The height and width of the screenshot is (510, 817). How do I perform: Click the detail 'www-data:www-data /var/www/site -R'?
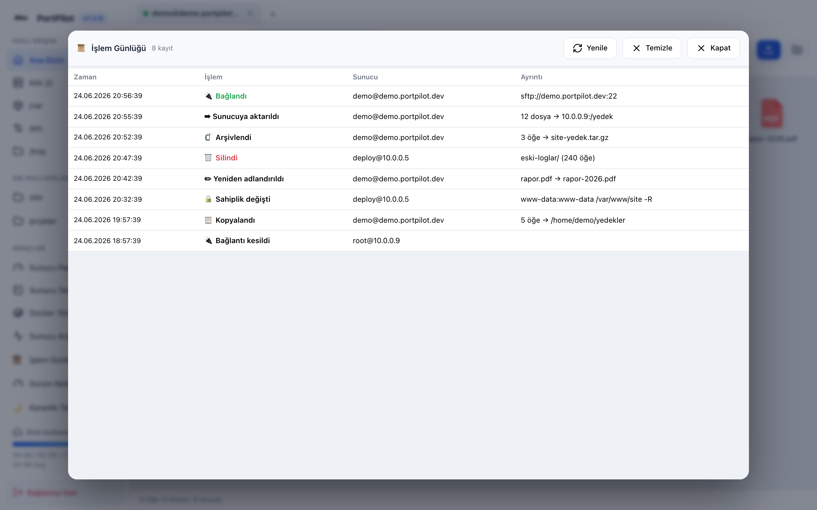586,199
